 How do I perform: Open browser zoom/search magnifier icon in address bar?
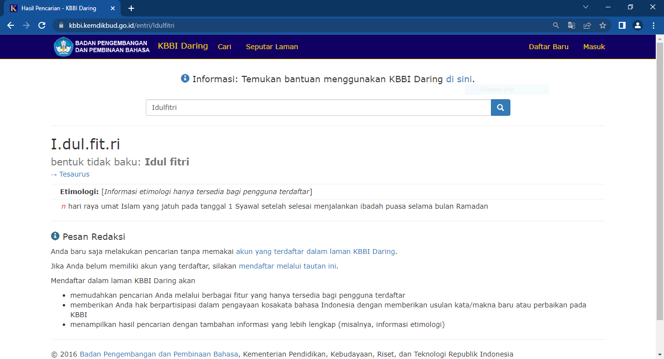click(556, 25)
